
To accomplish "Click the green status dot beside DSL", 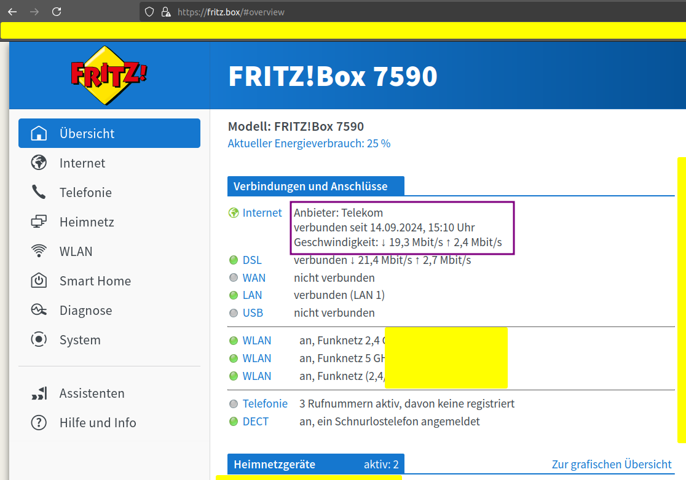I will pos(234,260).
